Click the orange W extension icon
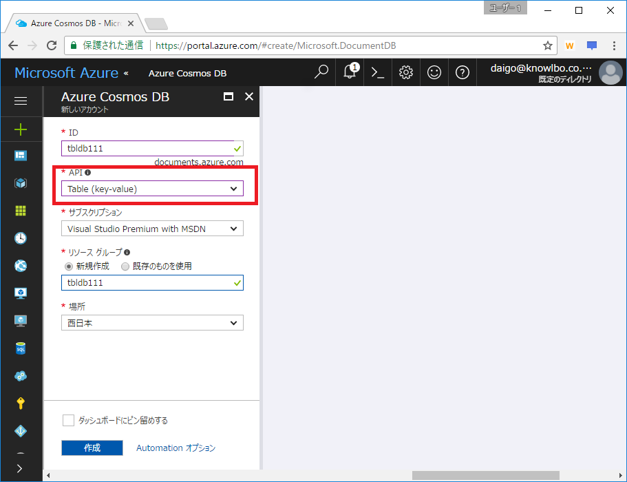The image size is (627, 482). pos(569,45)
